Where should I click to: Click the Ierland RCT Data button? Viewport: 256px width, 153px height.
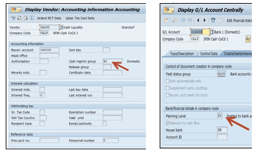(x=49, y=18)
